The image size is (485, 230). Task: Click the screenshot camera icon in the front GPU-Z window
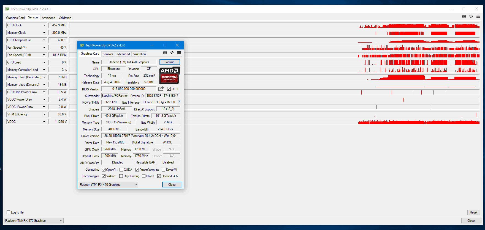coord(165,52)
